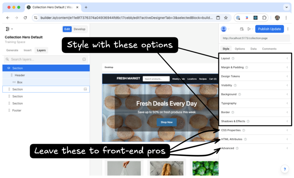Click the HTML Attributes help icon
Viewport: 294px width, 178px height.
coord(245,139)
